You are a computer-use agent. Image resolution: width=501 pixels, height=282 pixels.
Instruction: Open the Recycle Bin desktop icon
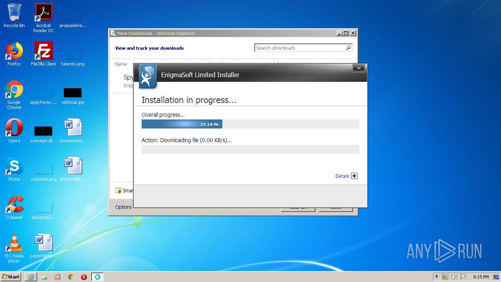point(14,16)
